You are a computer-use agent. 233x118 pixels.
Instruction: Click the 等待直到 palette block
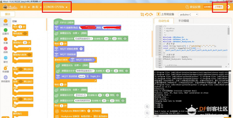(x=20, y=34)
